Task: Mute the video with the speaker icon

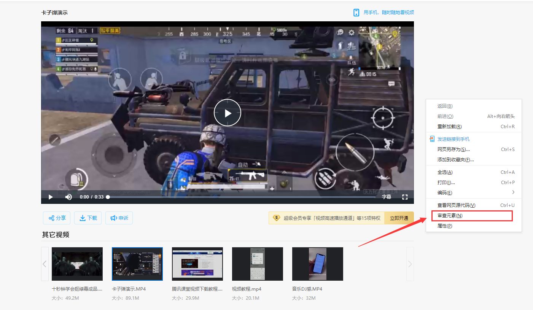Action: point(68,197)
